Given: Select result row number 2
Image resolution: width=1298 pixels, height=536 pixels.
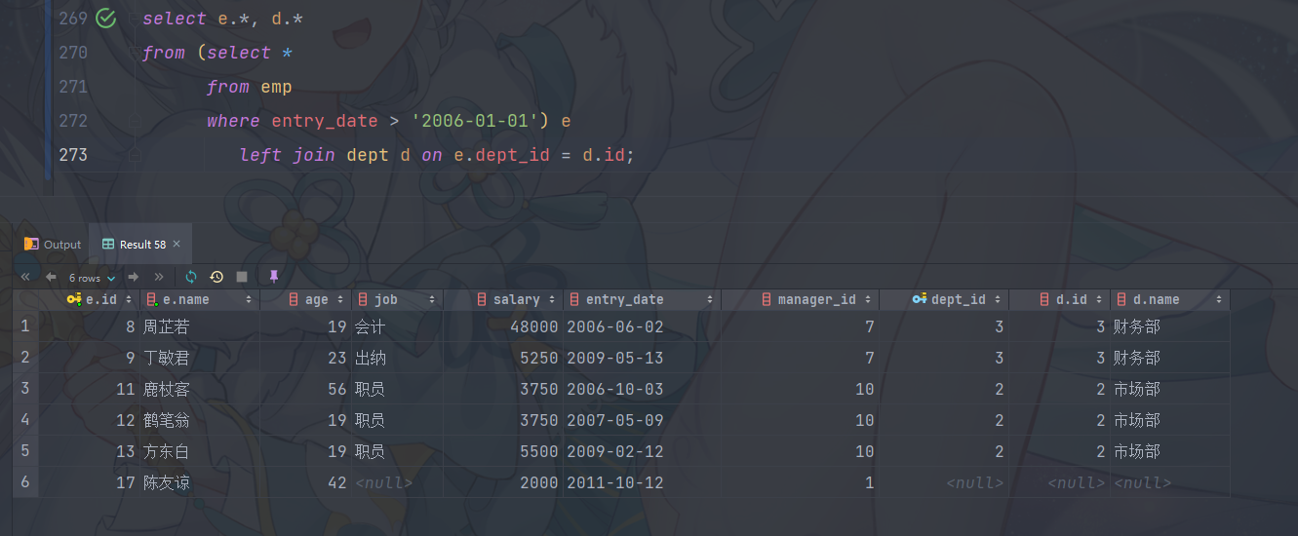Looking at the screenshot, I should [x=25, y=358].
